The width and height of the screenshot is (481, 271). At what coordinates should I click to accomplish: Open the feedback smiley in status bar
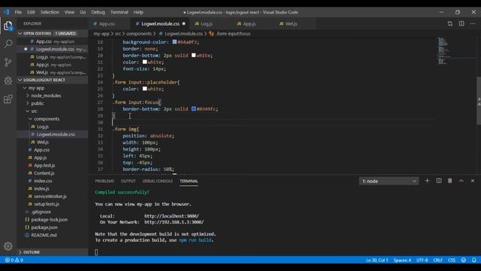pyautogui.click(x=464, y=260)
